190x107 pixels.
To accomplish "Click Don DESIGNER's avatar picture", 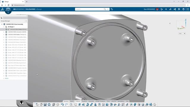I will 157,9.
